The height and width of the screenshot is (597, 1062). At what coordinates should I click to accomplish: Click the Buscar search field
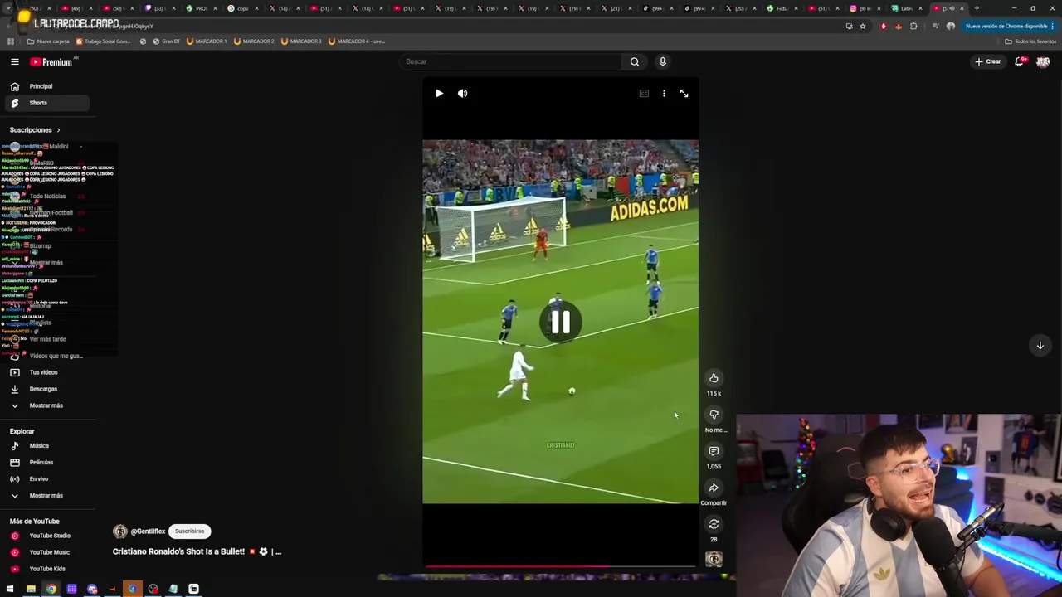(511, 61)
